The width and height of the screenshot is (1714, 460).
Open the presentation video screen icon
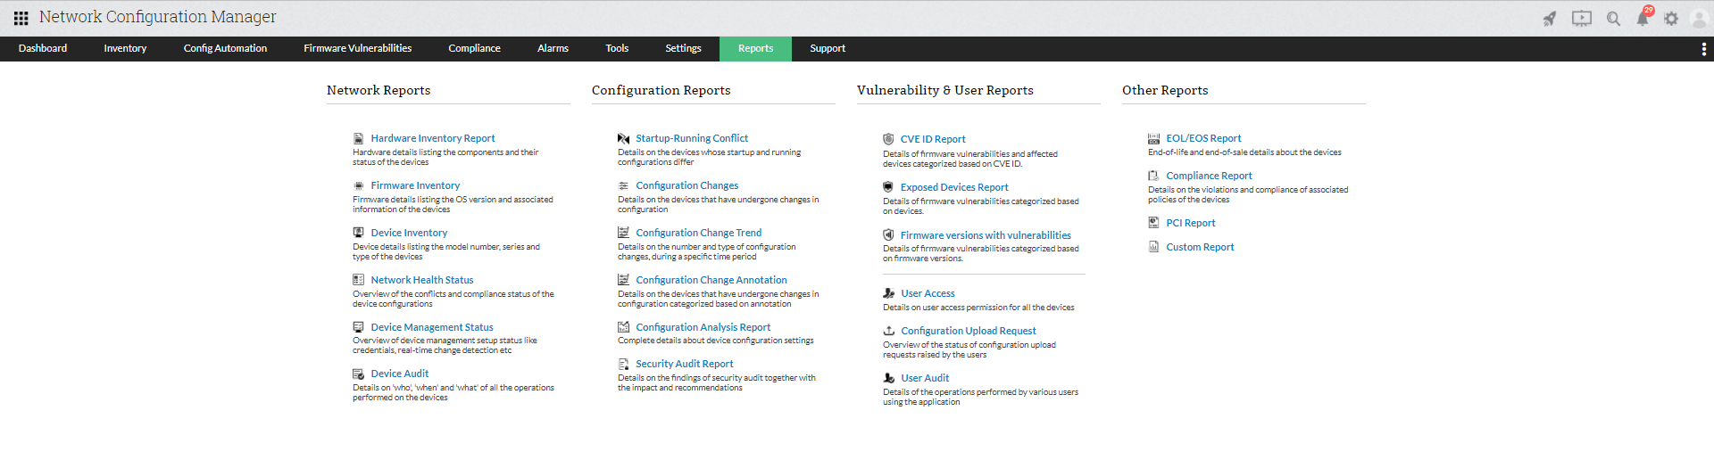point(1581,19)
